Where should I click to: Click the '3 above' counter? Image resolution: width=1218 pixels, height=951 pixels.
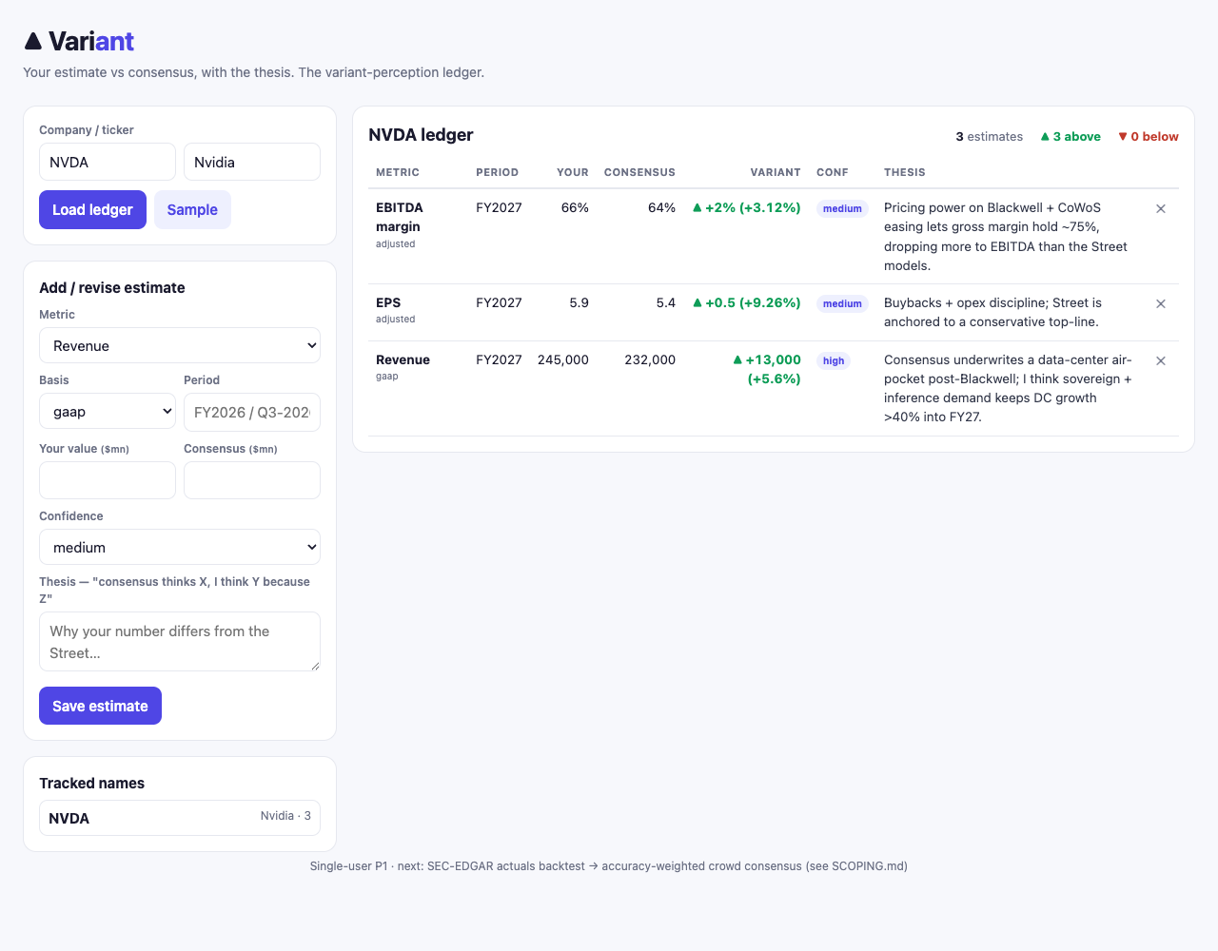pyautogui.click(x=1071, y=136)
